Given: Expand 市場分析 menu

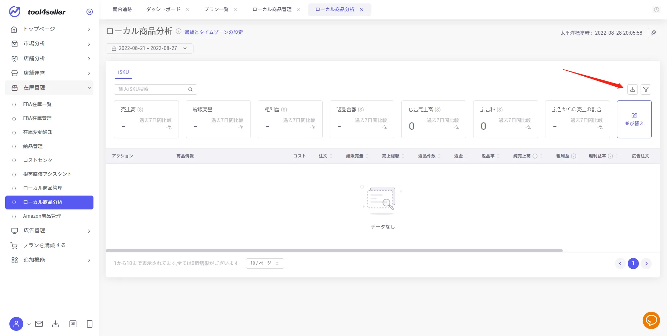Looking at the screenshot, I should pos(49,44).
